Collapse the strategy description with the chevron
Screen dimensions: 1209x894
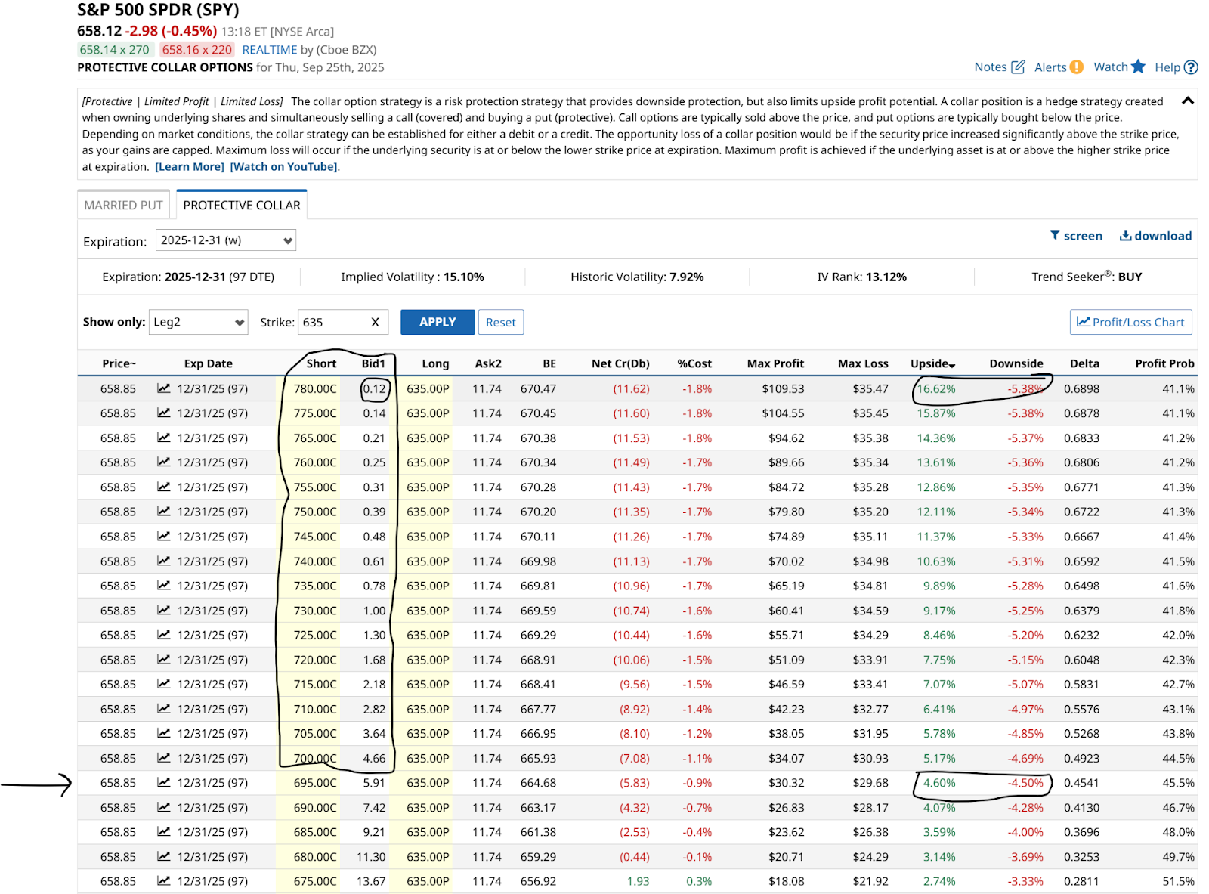(1188, 101)
